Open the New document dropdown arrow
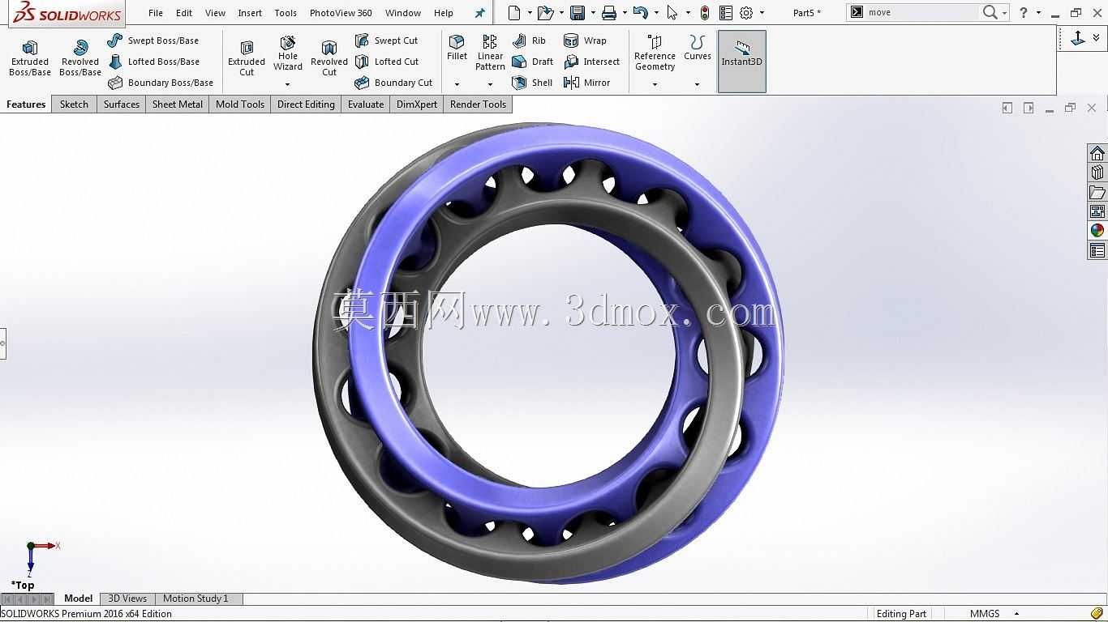The height and width of the screenshot is (622, 1108). pyautogui.click(x=529, y=13)
